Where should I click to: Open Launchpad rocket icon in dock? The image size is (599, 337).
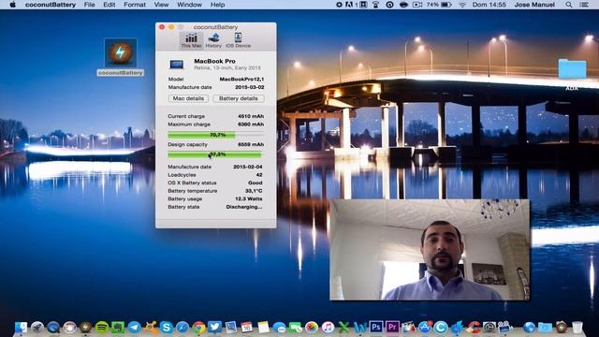pos(37,327)
